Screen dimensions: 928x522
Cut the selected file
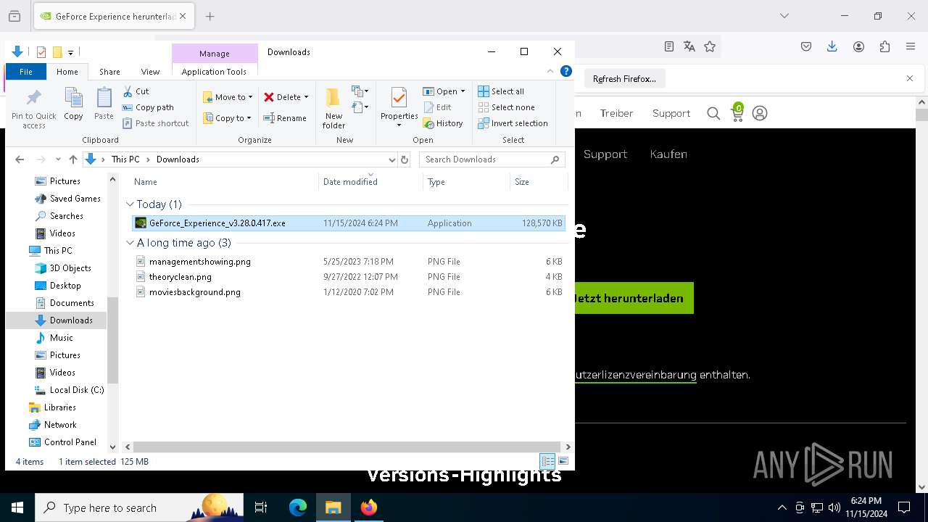136,91
